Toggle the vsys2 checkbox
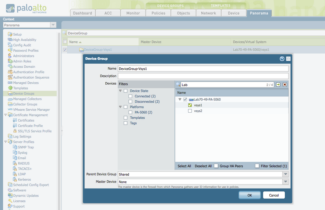The height and width of the screenshot is (210, 325). click(x=190, y=111)
